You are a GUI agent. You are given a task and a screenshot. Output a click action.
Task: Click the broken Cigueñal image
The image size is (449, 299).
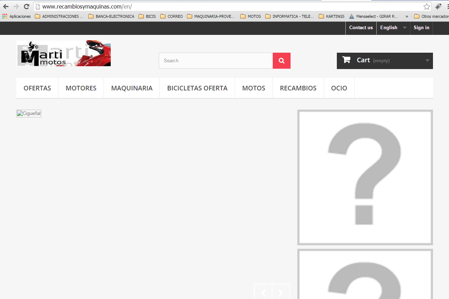pyautogui.click(x=29, y=114)
